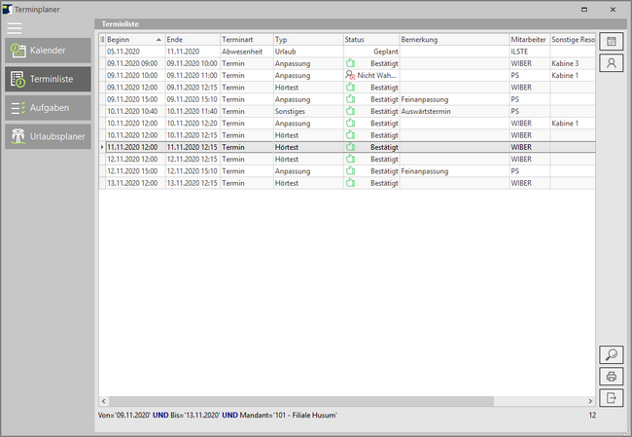Click the 'Nicht Wahrgenommen' status icon
Screen dimensions: 632x437
(350, 75)
